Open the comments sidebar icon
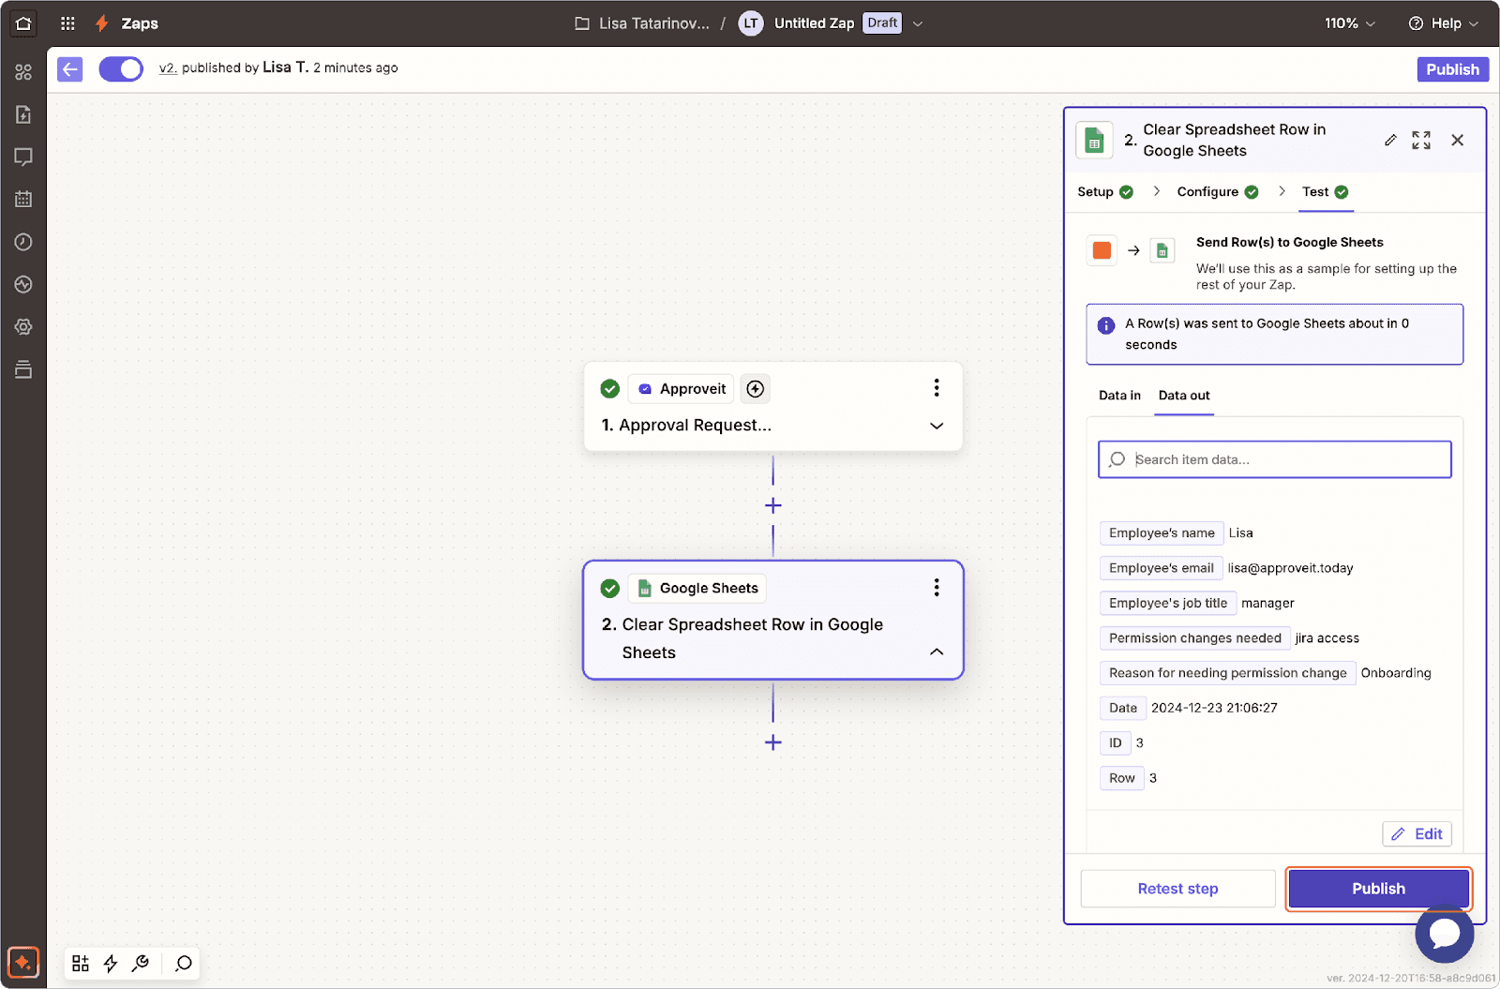The width and height of the screenshot is (1500, 989). point(23,157)
